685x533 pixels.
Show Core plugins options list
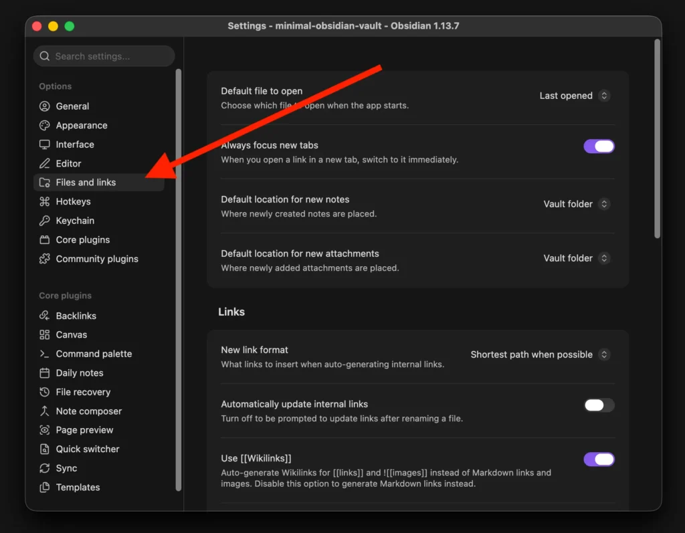point(99,240)
